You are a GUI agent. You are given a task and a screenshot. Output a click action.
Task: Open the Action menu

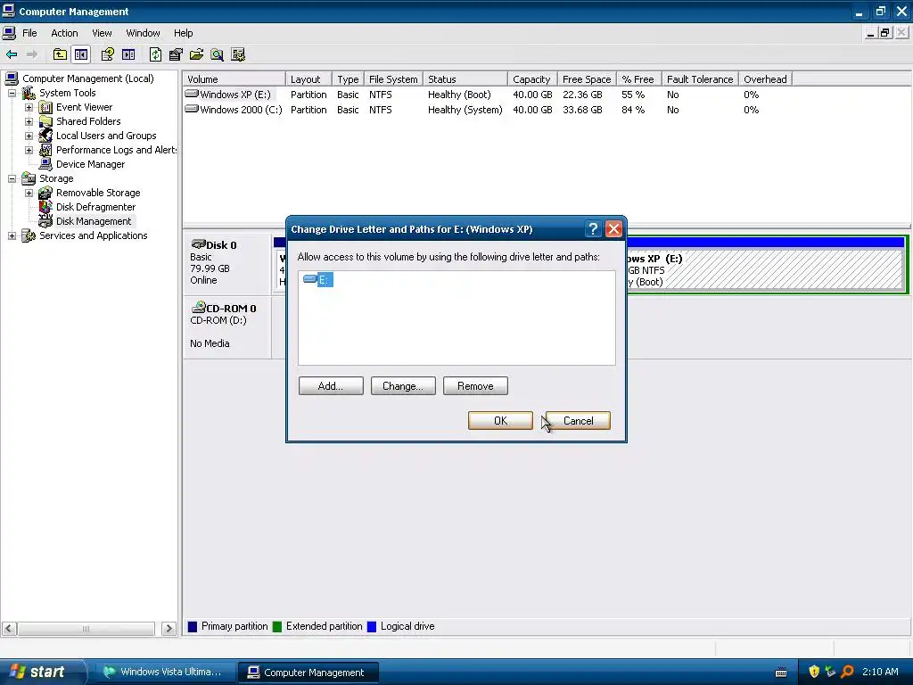(x=64, y=33)
